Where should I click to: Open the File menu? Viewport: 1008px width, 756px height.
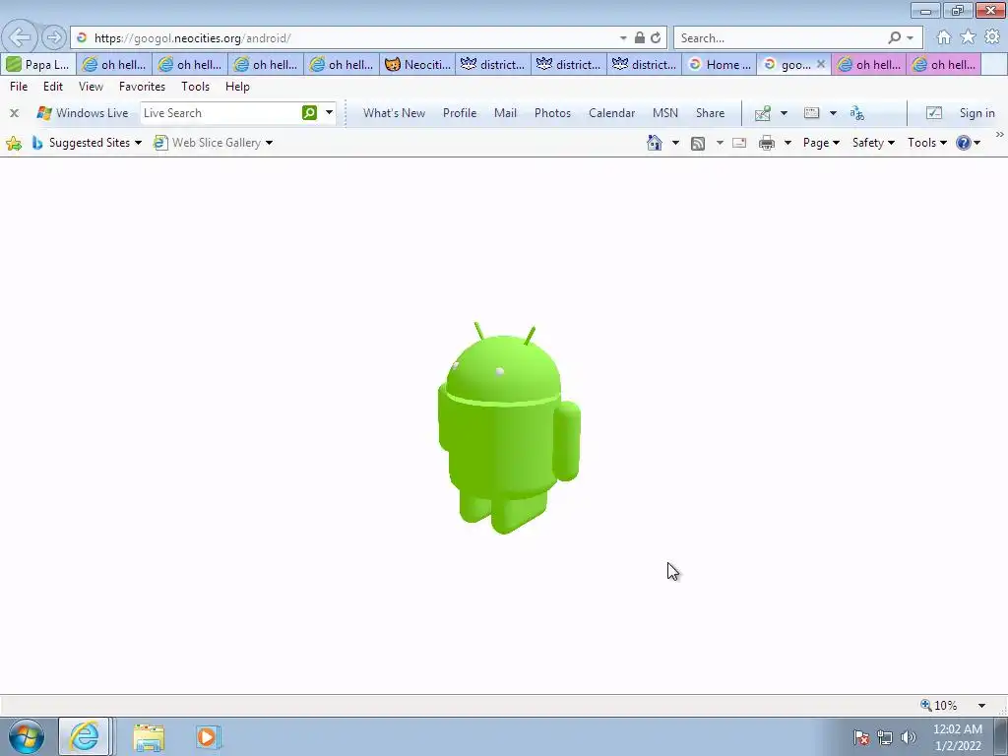[x=19, y=87]
